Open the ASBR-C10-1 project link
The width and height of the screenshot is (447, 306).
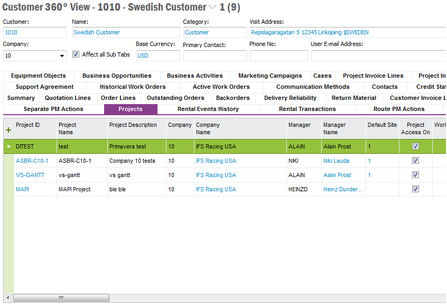click(x=32, y=161)
